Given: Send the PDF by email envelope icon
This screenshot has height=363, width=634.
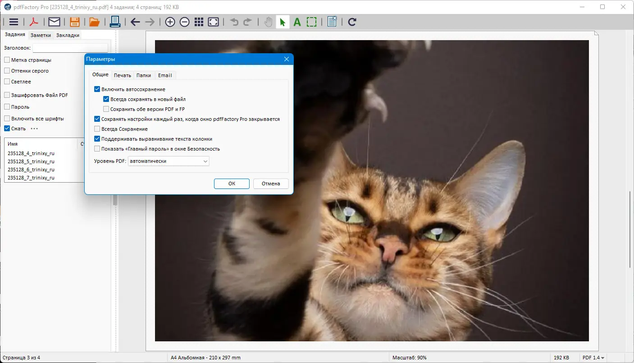Looking at the screenshot, I should [x=54, y=22].
